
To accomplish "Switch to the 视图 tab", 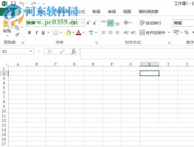I will [x=127, y=12].
